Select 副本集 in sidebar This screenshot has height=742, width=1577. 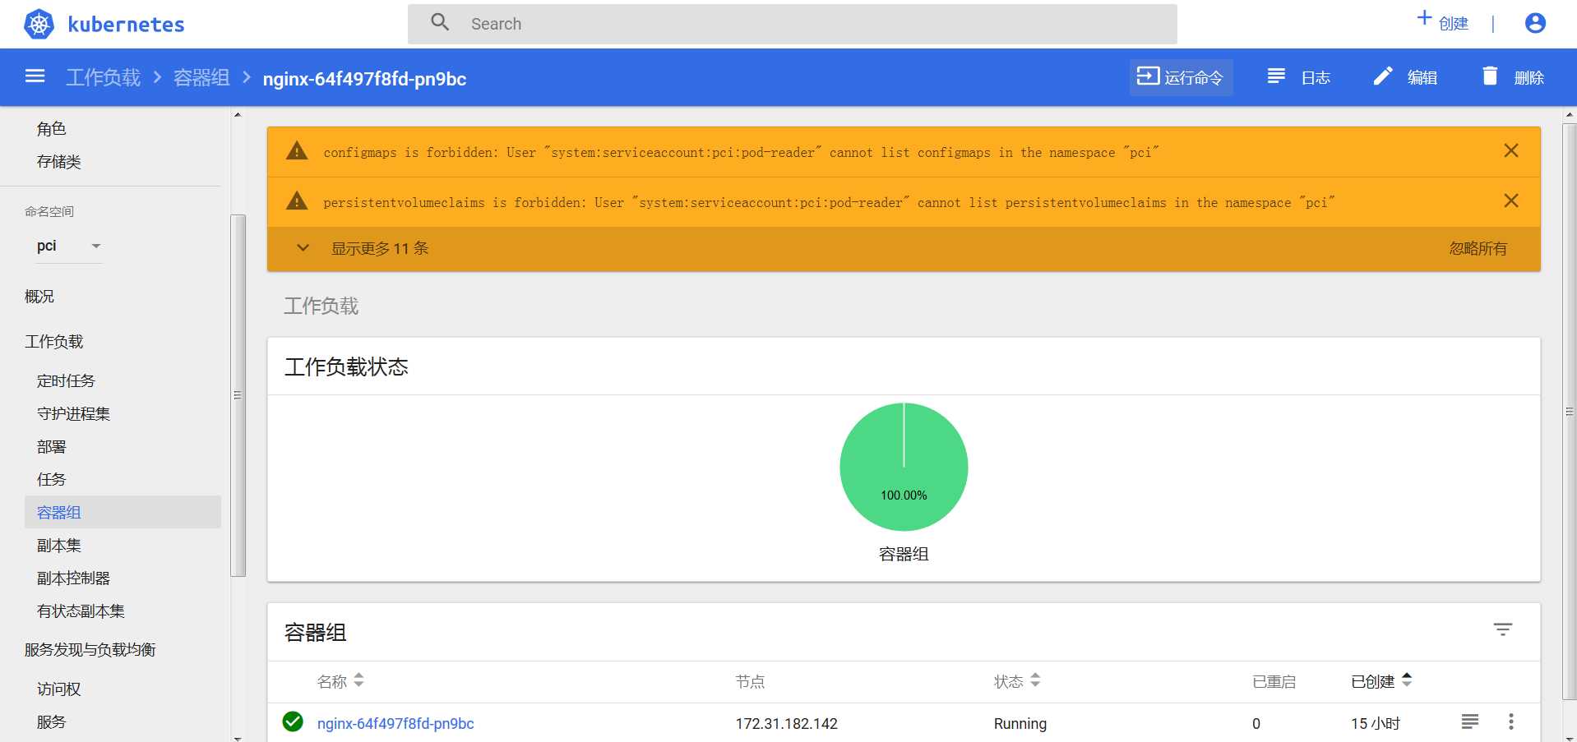59,546
